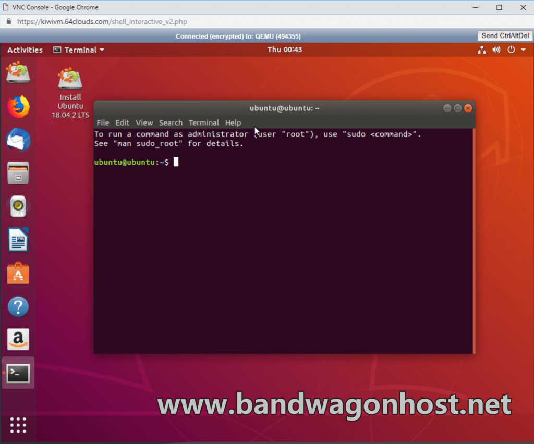Maximize the ubuntu@ubuntu terminal window
Image resolution: width=534 pixels, height=444 pixels.
pos(458,108)
